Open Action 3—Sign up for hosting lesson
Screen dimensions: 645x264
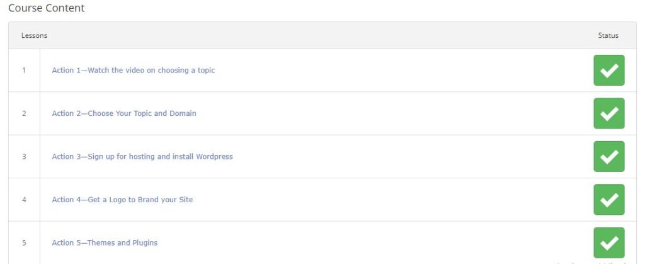tap(142, 157)
